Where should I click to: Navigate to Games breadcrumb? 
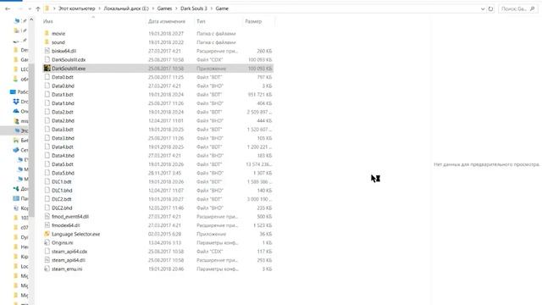point(164,8)
